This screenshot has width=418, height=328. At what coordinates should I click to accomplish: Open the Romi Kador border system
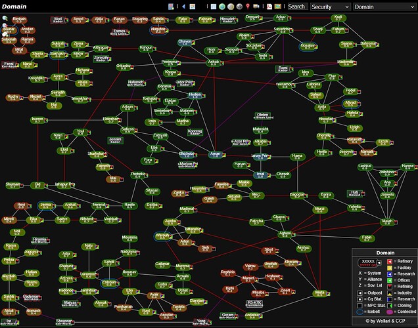click(283, 69)
